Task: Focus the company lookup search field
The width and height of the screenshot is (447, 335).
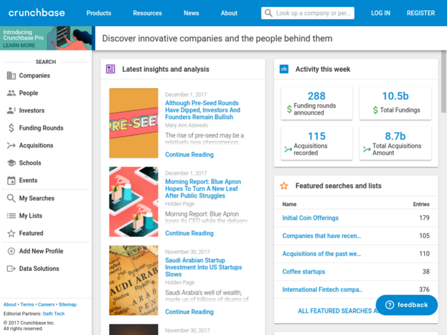Action: click(314, 13)
